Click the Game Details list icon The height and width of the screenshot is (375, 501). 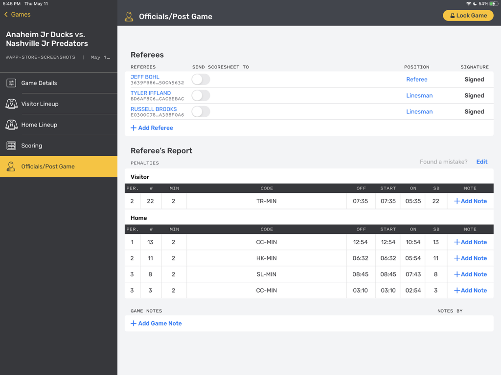point(11,83)
